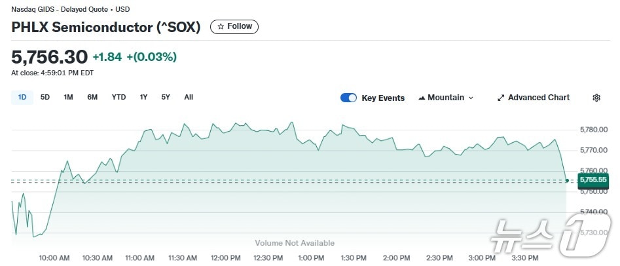620x266 pixels.
Task: Click the PHLX Semiconductor (^SOX) title
Action: [x=106, y=28]
